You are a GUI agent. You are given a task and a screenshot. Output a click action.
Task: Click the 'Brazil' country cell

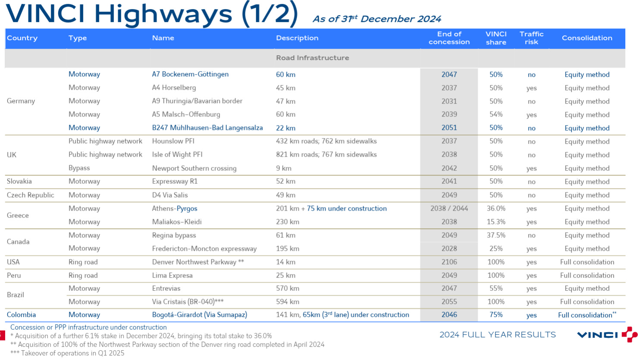pyautogui.click(x=16, y=295)
